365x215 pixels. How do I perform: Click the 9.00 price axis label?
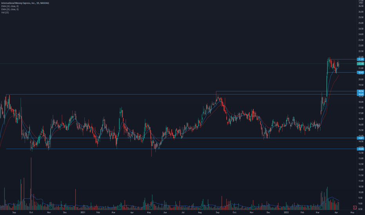tap(361, 204)
